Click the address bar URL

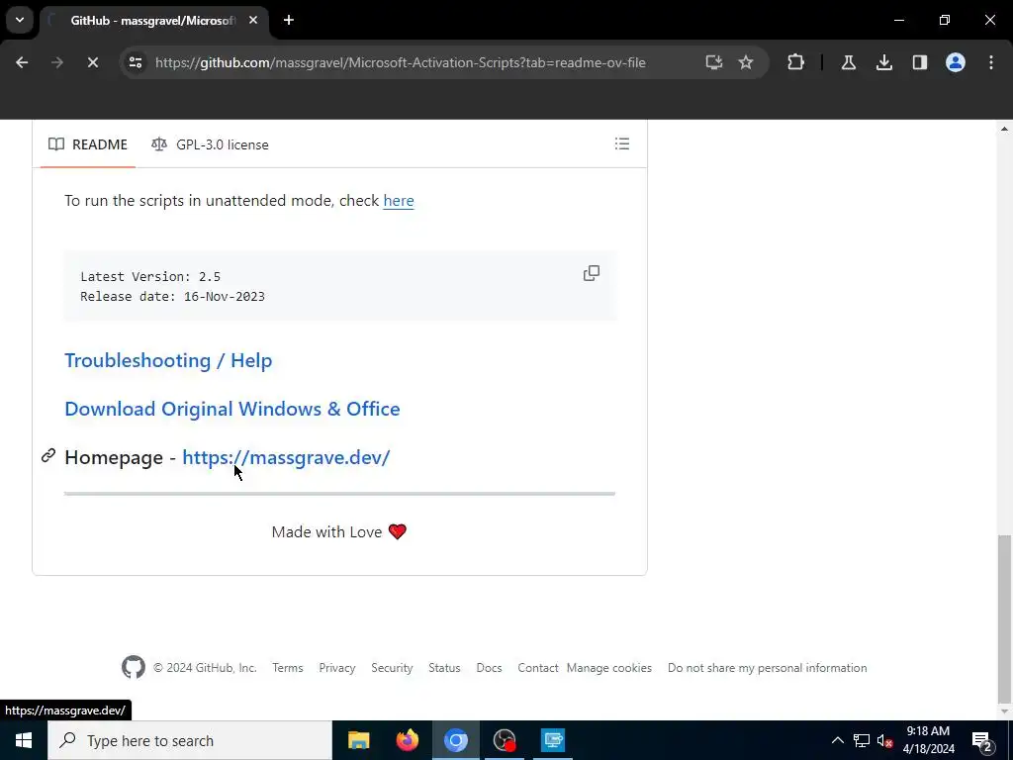click(x=400, y=62)
